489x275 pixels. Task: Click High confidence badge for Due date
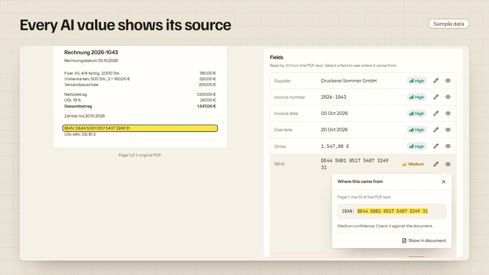(416, 130)
